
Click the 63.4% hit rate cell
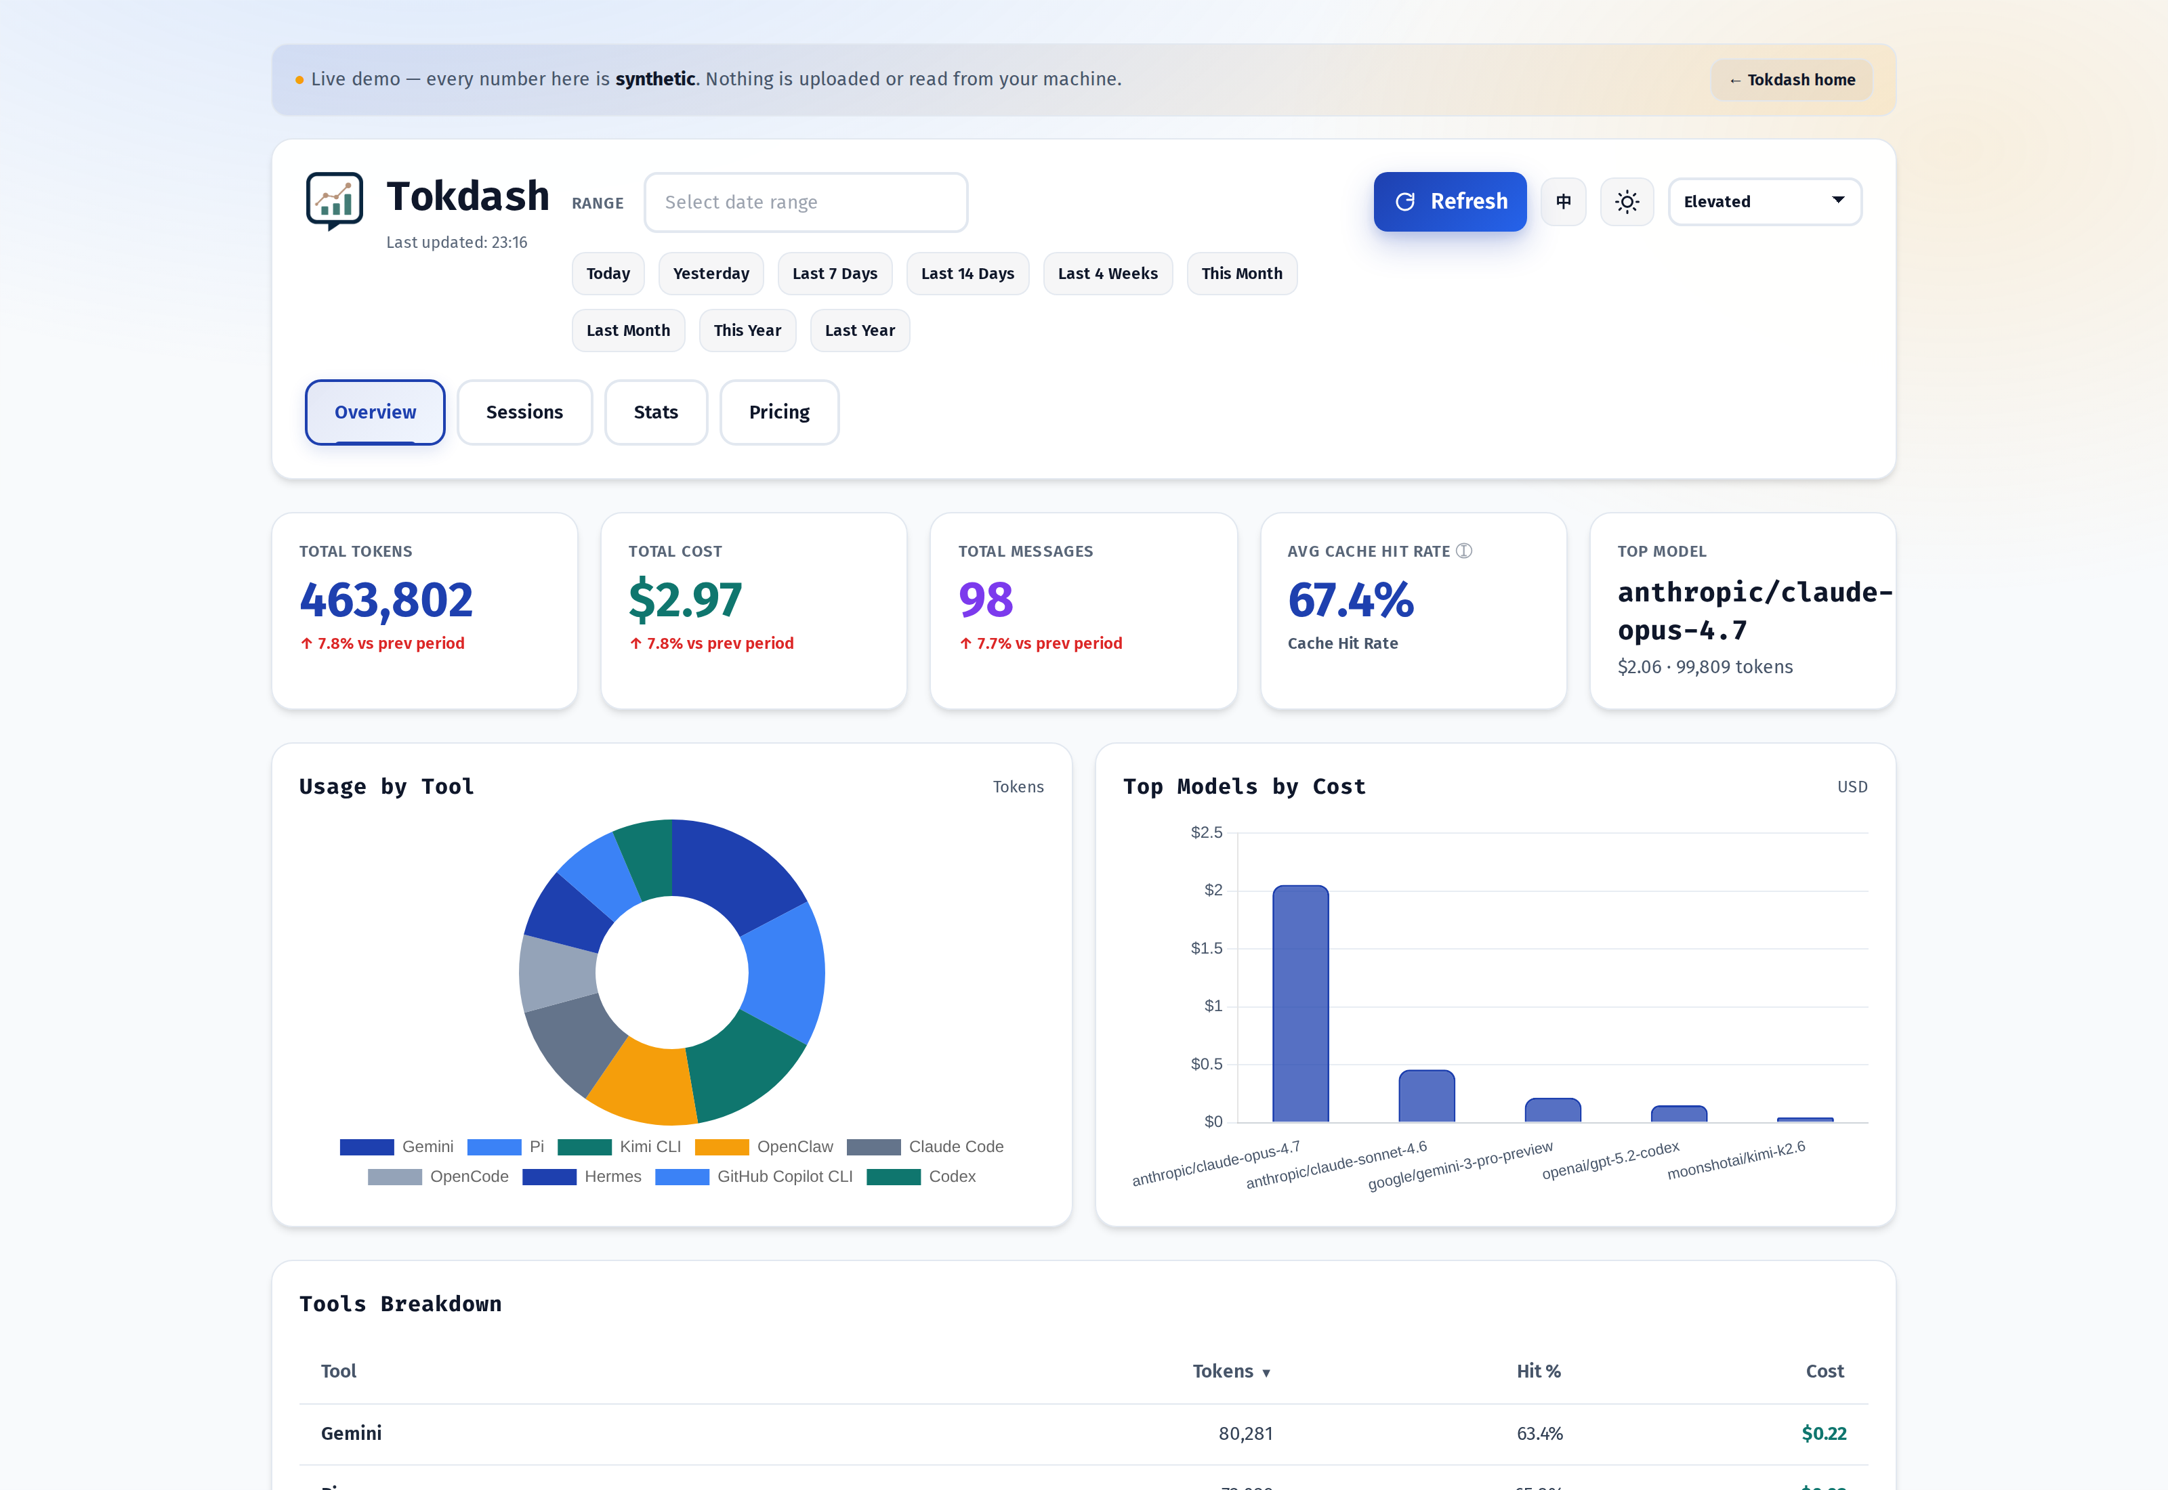(1540, 1433)
